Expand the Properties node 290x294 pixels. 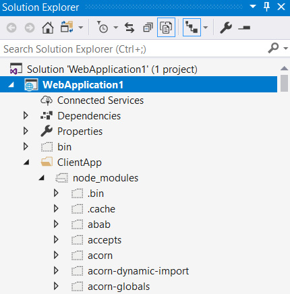[x=26, y=131]
